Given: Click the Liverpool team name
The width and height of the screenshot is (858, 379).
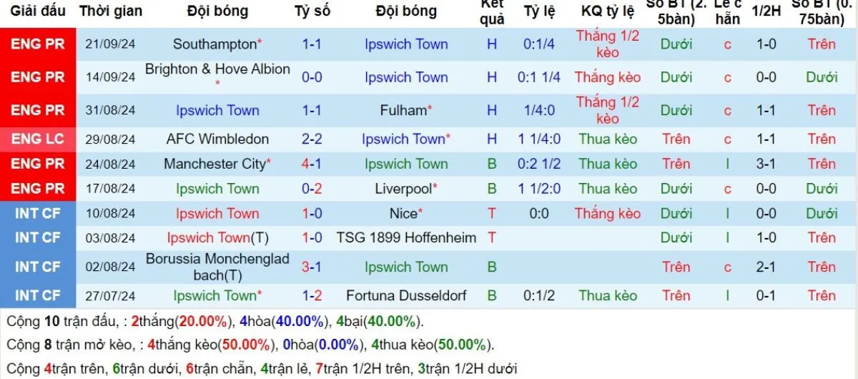Looking at the screenshot, I should (404, 189).
